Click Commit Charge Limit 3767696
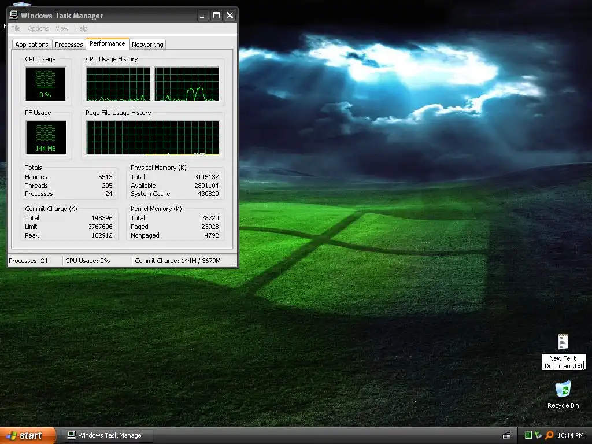This screenshot has height=444, width=592. click(100, 227)
